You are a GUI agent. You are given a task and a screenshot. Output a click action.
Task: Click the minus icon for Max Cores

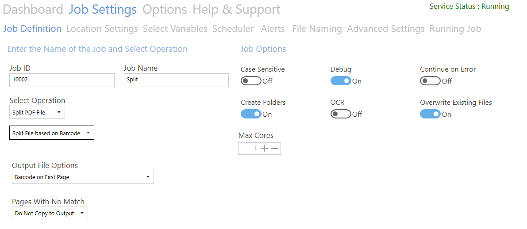(x=274, y=149)
